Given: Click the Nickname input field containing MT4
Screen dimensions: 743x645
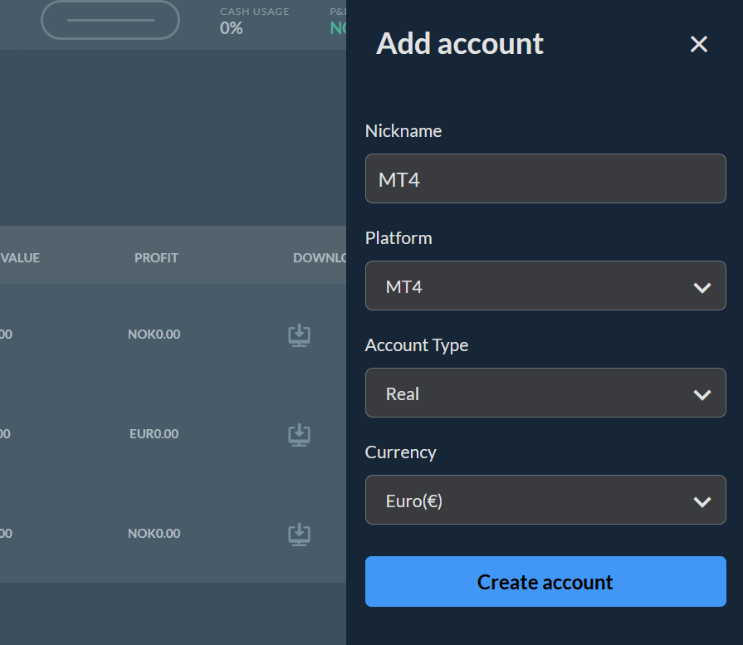Looking at the screenshot, I should click(x=545, y=178).
